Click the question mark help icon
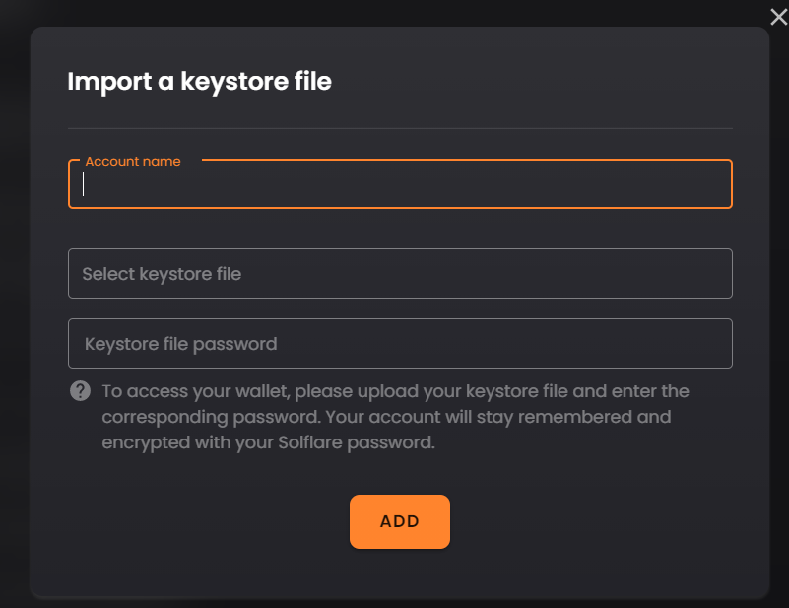Image resolution: width=789 pixels, height=608 pixels. (80, 391)
